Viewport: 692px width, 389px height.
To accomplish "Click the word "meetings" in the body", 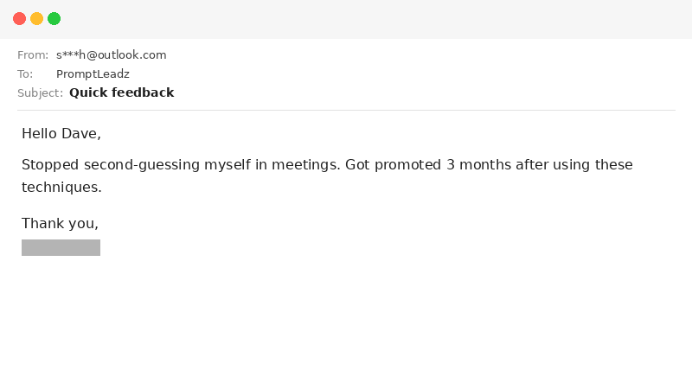I will 303,165.
